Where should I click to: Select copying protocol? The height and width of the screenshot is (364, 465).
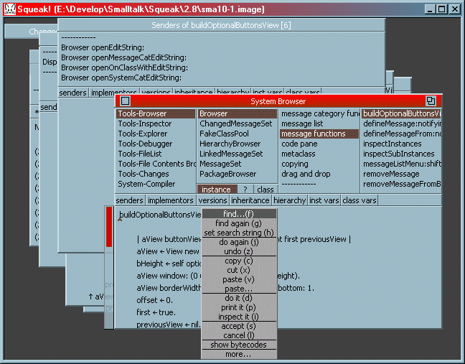319,164
